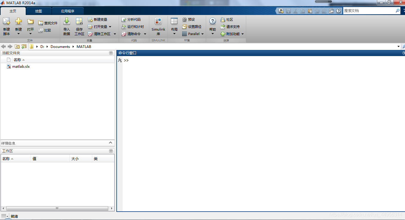Viewport: 405px width, 220px height.
Task: Click the help icon beside the search box
Action: [x=339, y=11]
